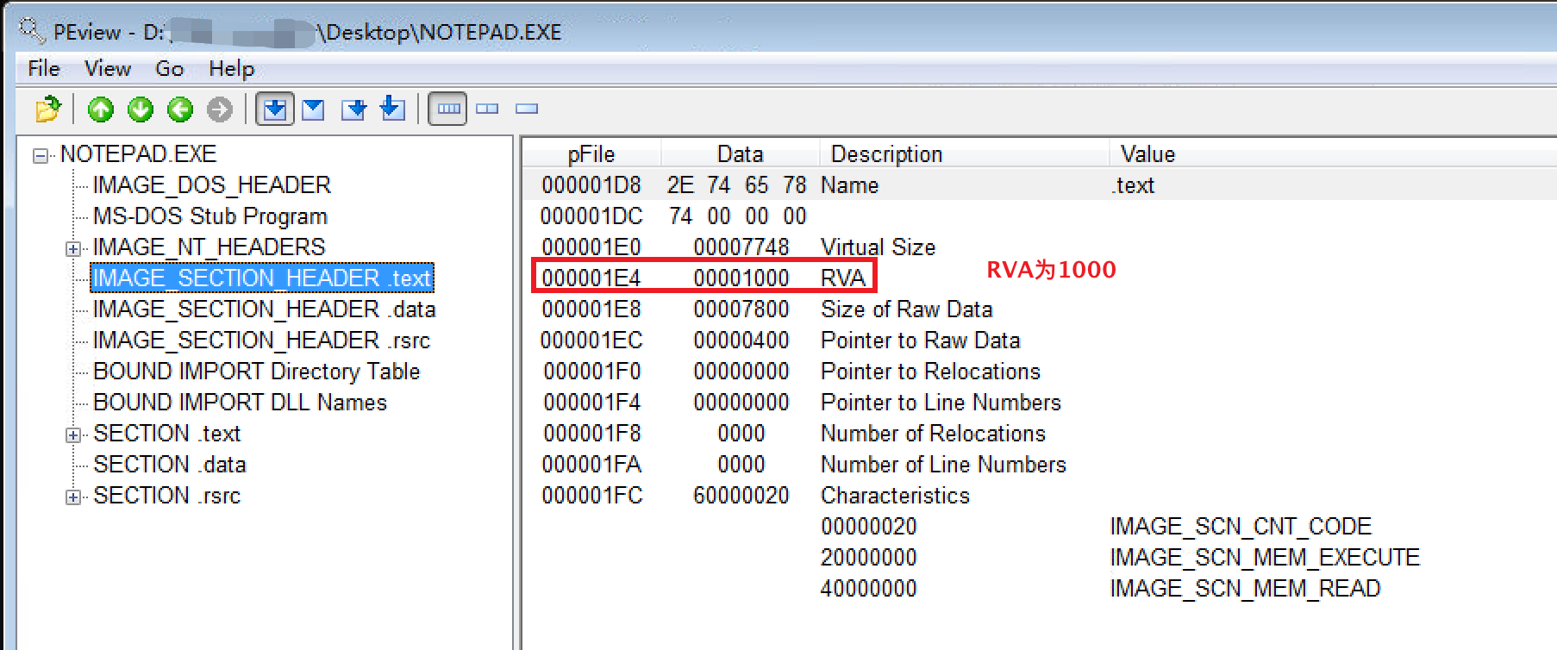Screen dimensions: 1557x650
Task: Open the File menu
Action: 44,69
